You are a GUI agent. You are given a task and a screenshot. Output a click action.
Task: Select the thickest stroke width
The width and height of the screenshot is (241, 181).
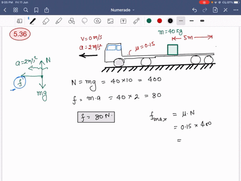pyautogui.click(x=202, y=21)
